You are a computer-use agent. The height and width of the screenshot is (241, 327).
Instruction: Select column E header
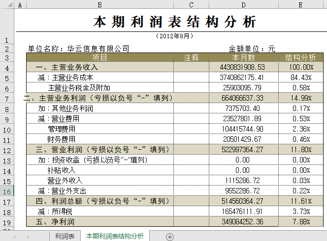300,5
